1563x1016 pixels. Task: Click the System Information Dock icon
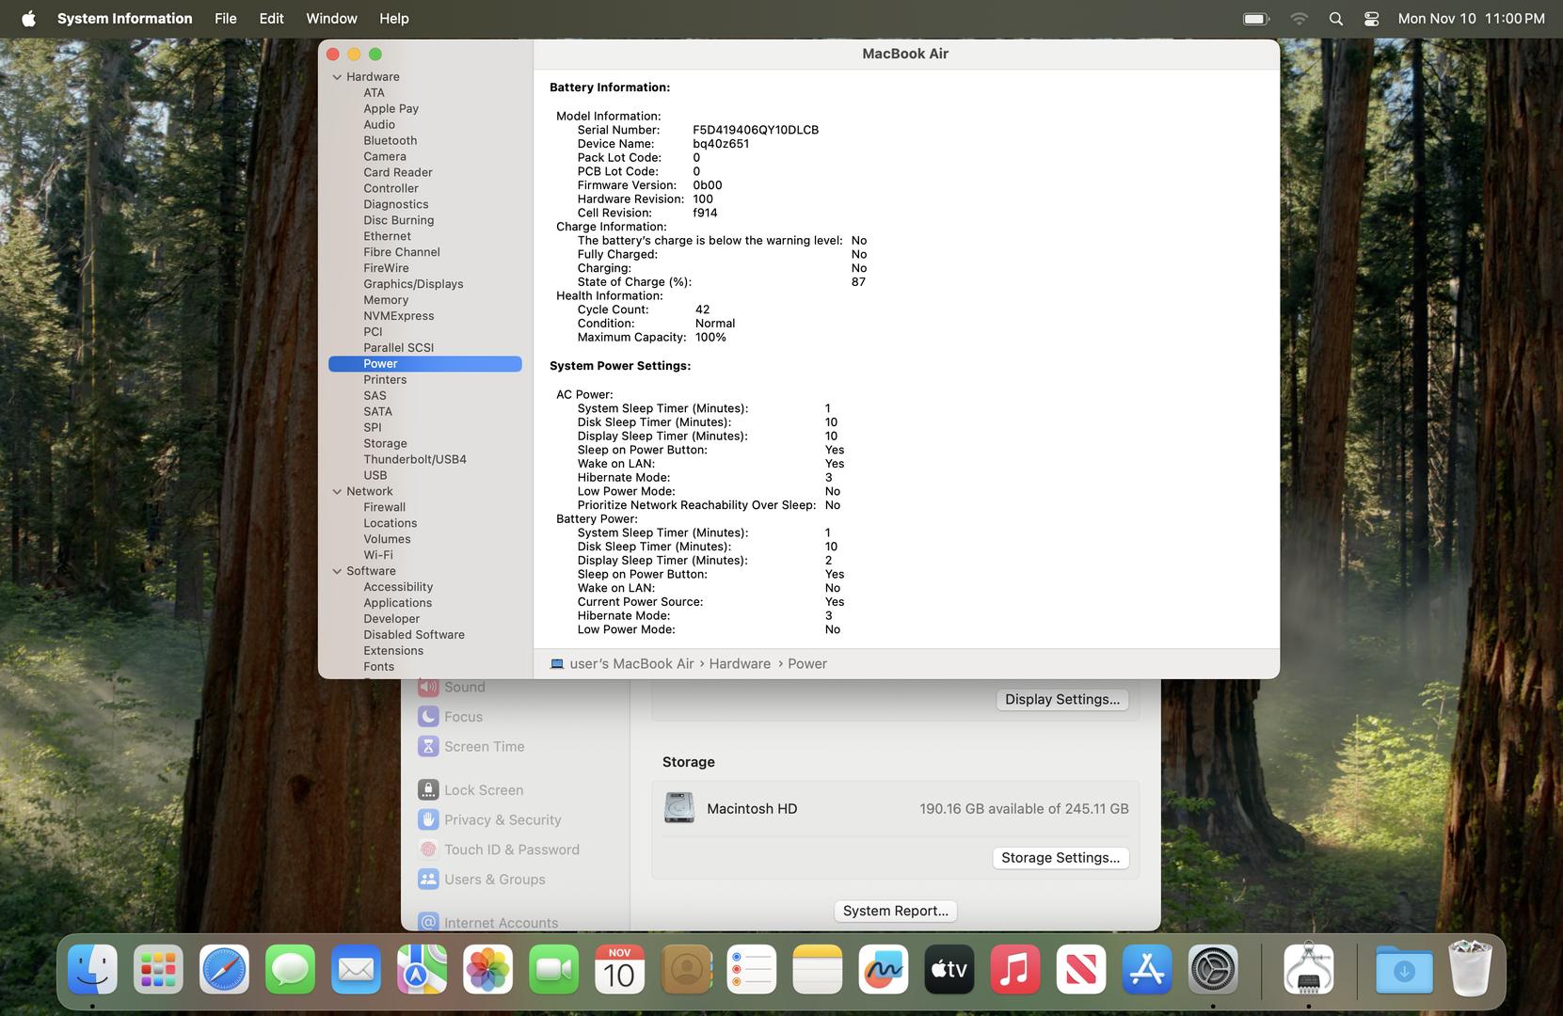[x=1308, y=970]
